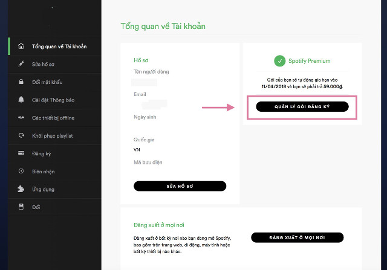Click the offline devices icon

(x=21, y=117)
